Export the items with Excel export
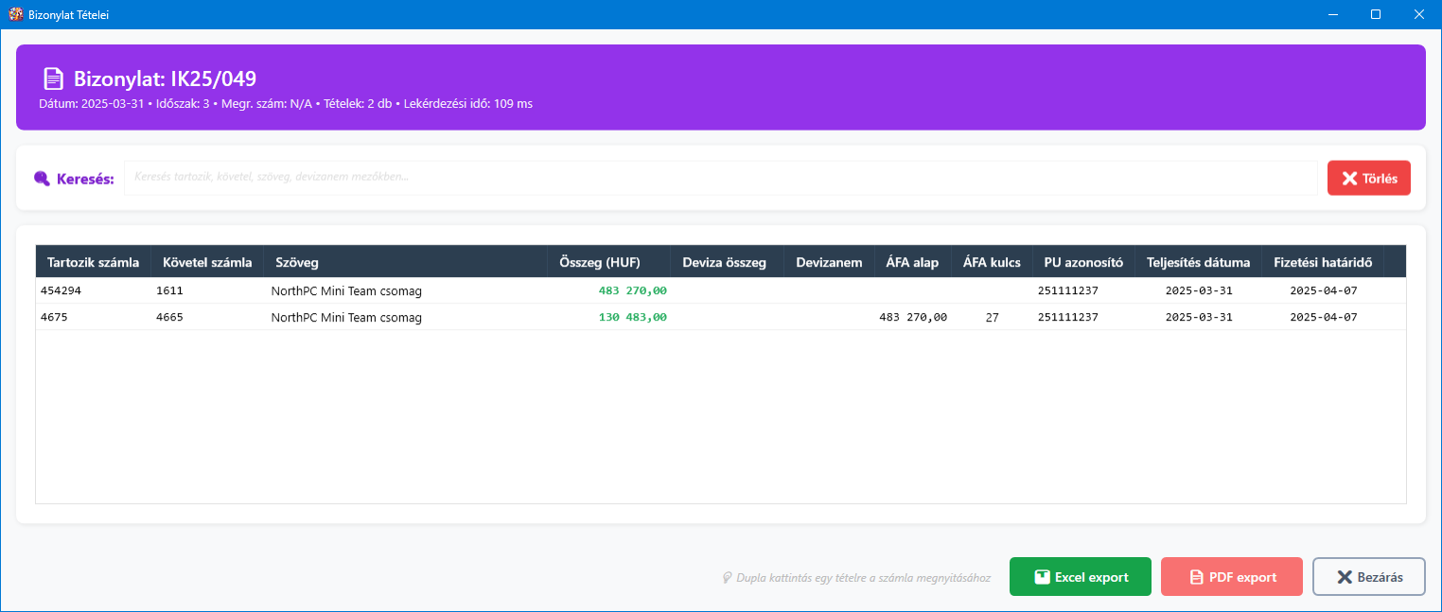Screen dimensions: 1442x612 tap(1080, 577)
